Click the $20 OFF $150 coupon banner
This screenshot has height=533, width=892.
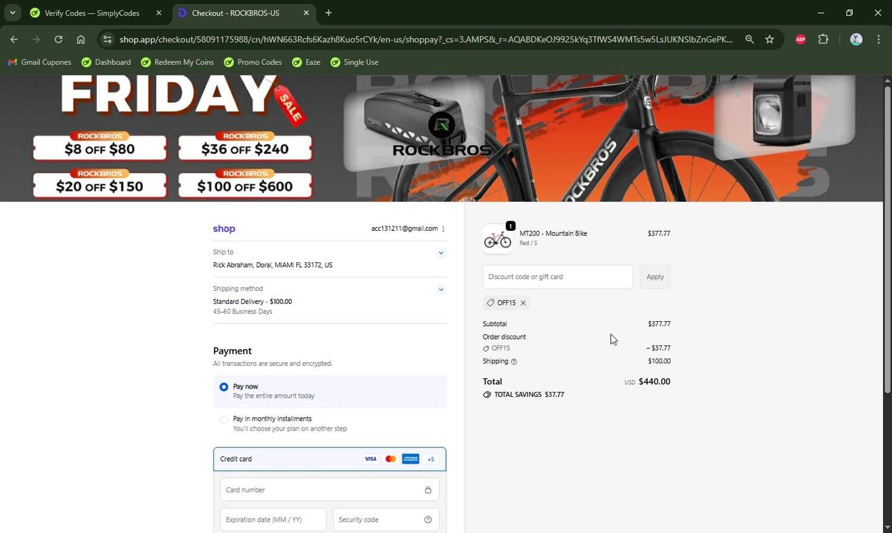[100, 183]
